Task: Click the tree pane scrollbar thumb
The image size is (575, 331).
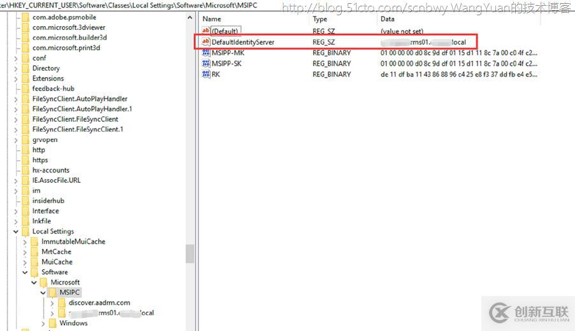Action: (189, 254)
